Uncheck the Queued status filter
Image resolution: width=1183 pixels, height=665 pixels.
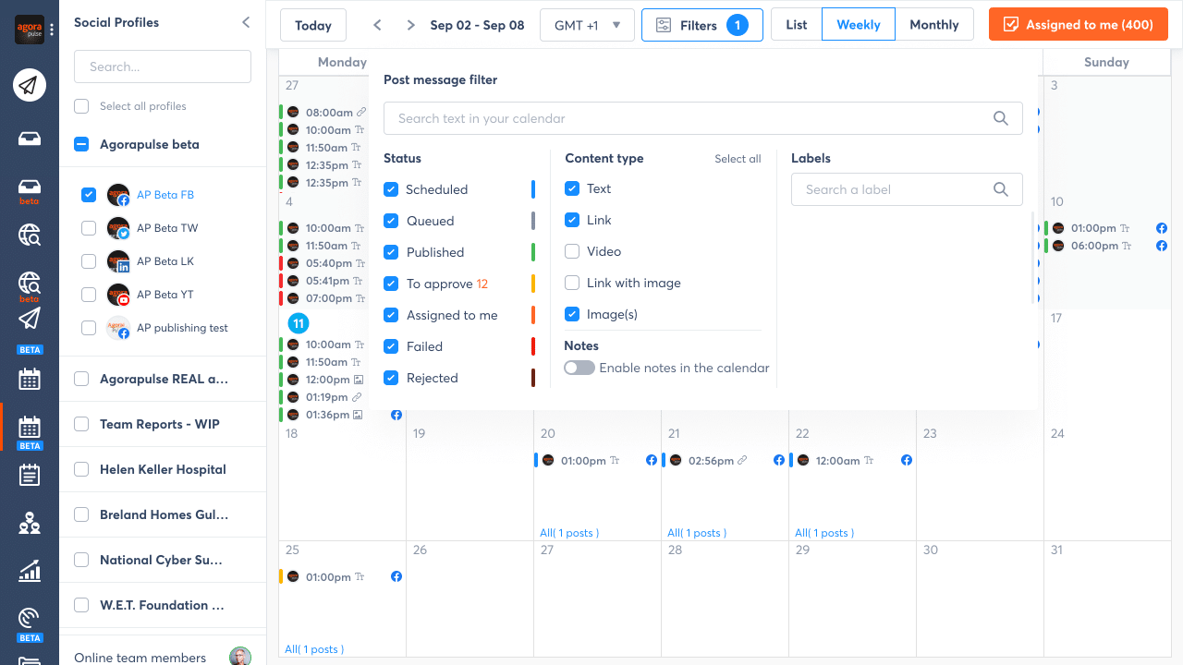coord(391,221)
